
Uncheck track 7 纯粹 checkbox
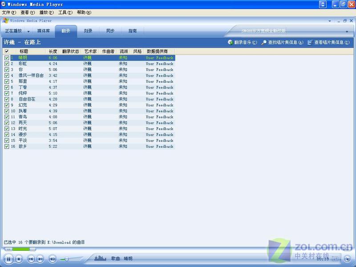point(7,93)
